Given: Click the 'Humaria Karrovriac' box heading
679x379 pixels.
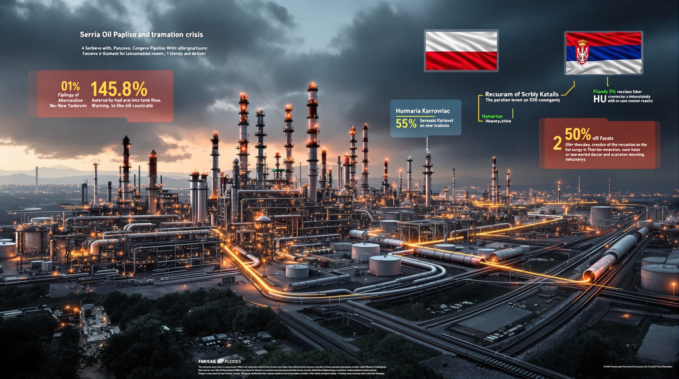Looking at the screenshot, I should coord(423,111).
